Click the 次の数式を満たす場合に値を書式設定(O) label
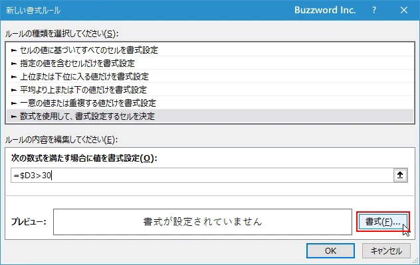The image size is (420, 265). pyautogui.click(x=84, y=158)
